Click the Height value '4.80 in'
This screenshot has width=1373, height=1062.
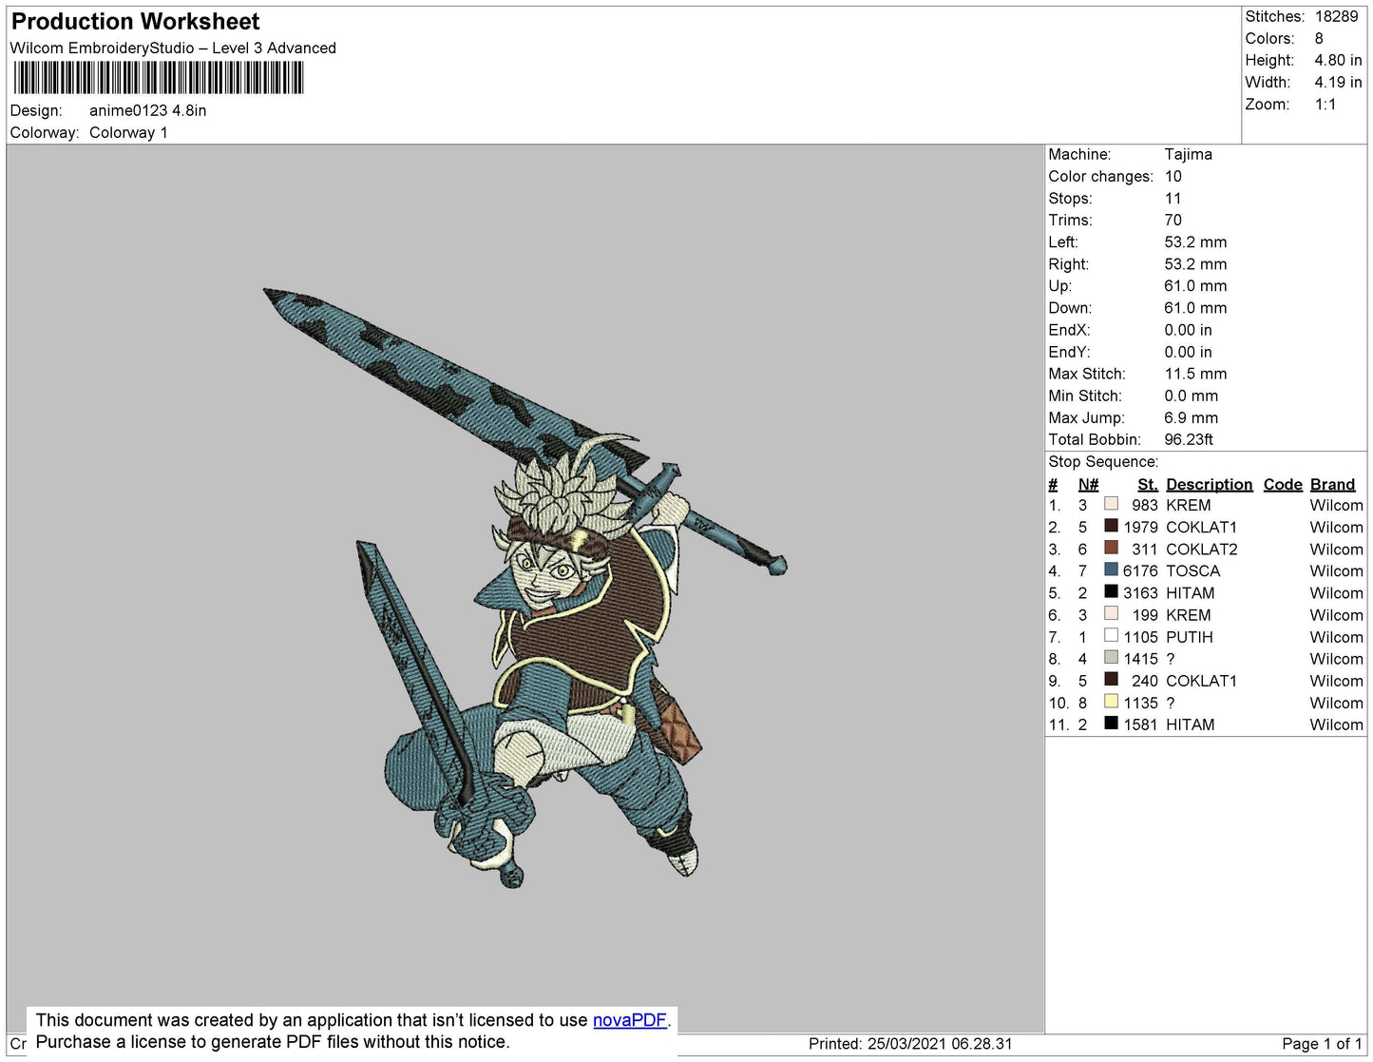point(1338,61)
